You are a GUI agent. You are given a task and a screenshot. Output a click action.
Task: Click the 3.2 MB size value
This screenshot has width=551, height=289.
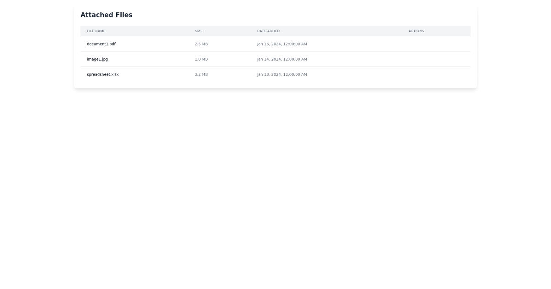point(201,74)
